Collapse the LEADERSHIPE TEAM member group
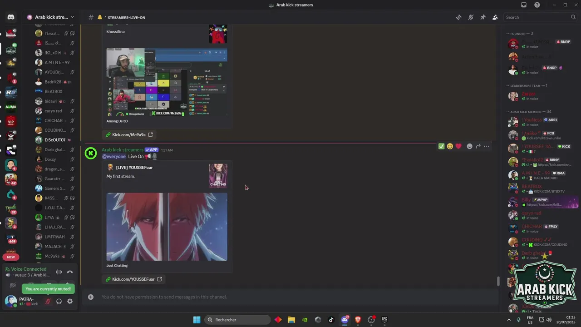 pyautogui.click(x=527, y=86)
